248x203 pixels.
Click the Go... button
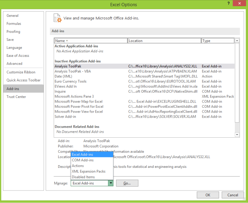click(127, 183)
